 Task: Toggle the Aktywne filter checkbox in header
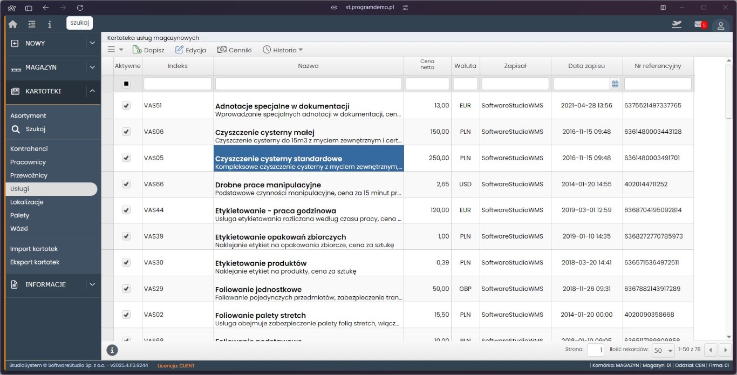tap(126, 84)
